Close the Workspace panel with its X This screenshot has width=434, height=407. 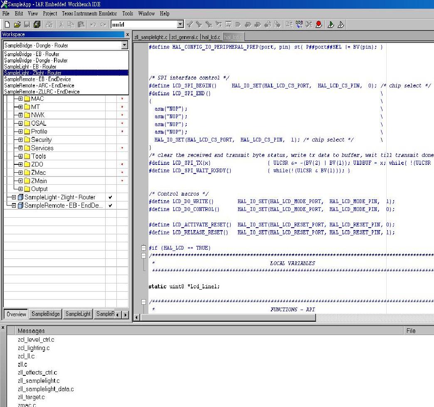point(128,35)
